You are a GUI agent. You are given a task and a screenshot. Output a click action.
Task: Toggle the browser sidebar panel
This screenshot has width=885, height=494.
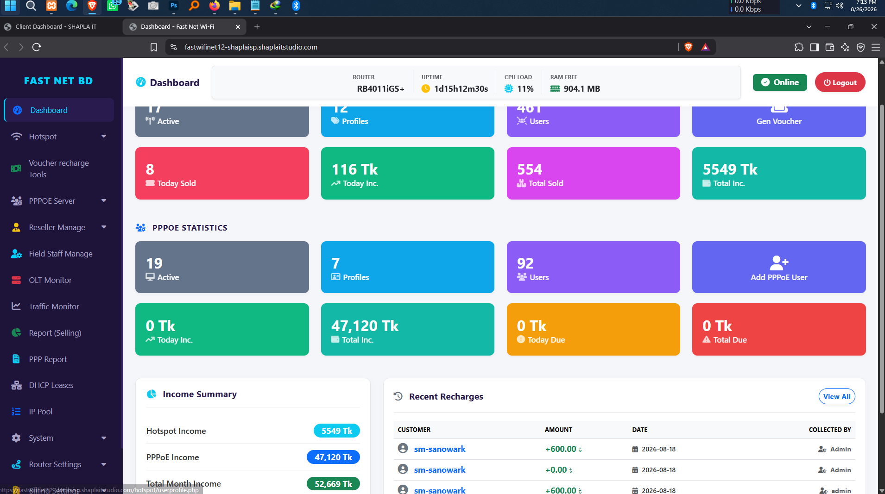pyautogui.click(x=814, y=47)
